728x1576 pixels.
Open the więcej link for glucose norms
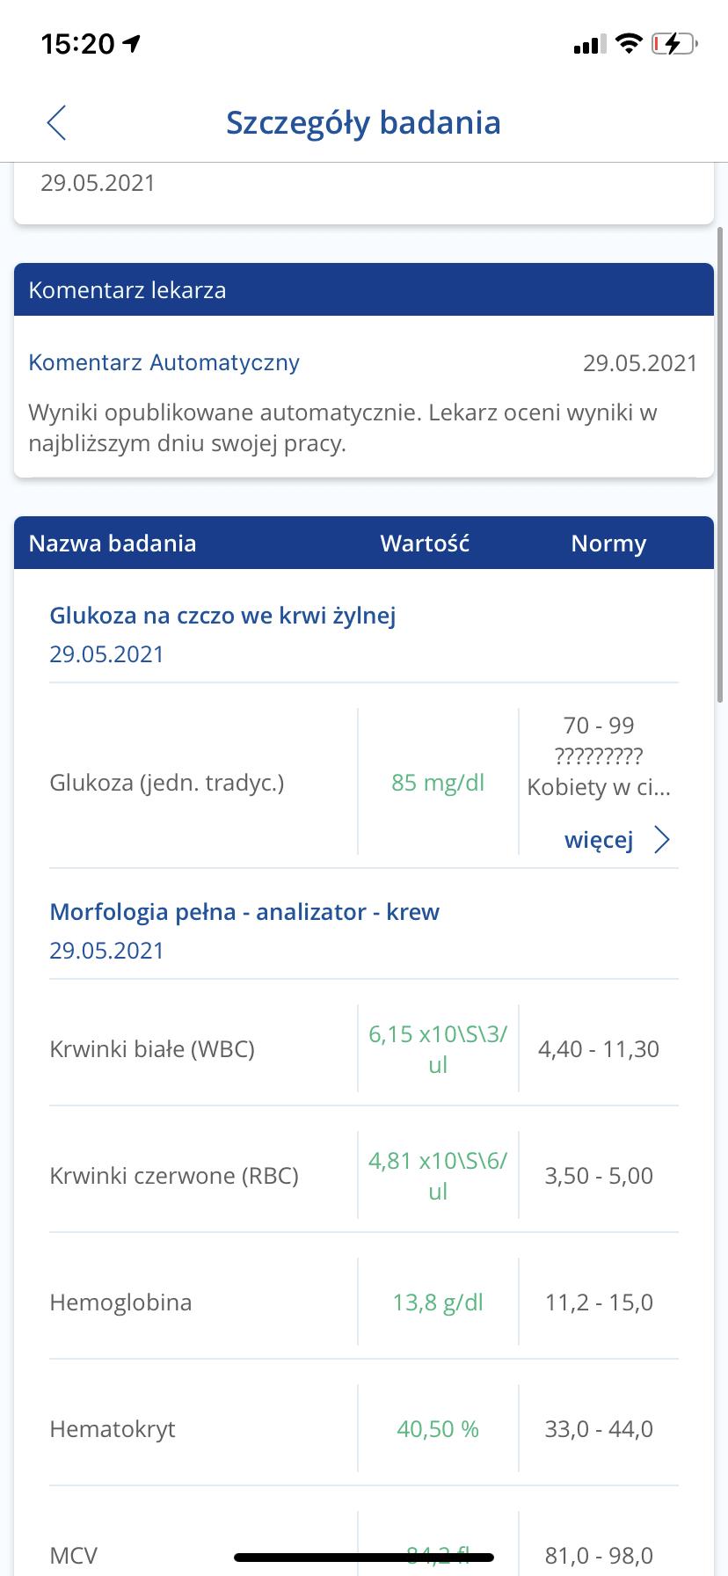tap(599, 840)
